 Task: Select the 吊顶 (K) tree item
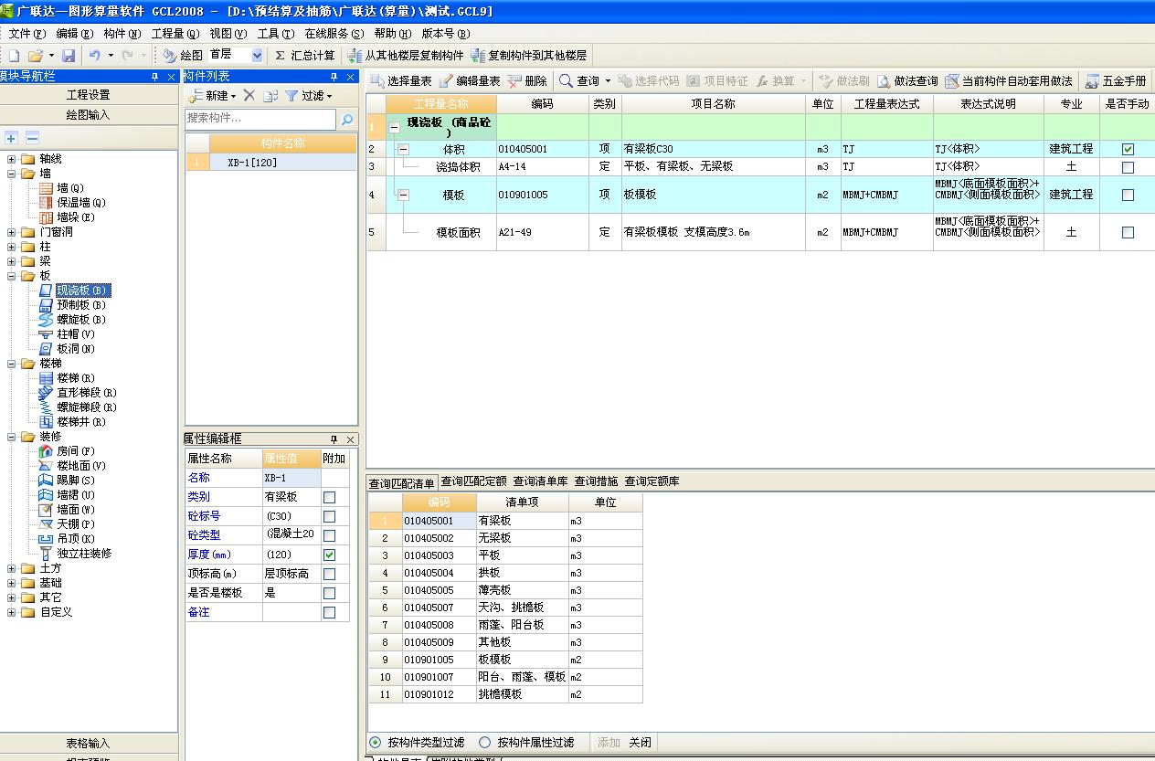click(x=76, y=539)
